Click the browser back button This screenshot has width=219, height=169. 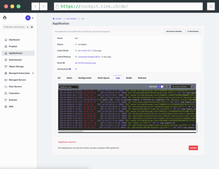[x=36, y=6]
